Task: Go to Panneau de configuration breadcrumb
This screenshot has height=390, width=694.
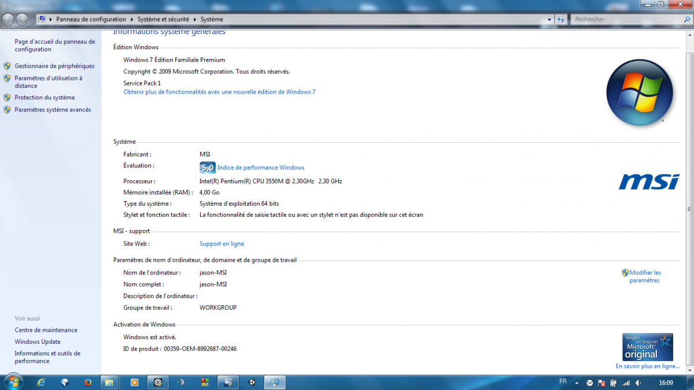Action: (x=91, y=19)
